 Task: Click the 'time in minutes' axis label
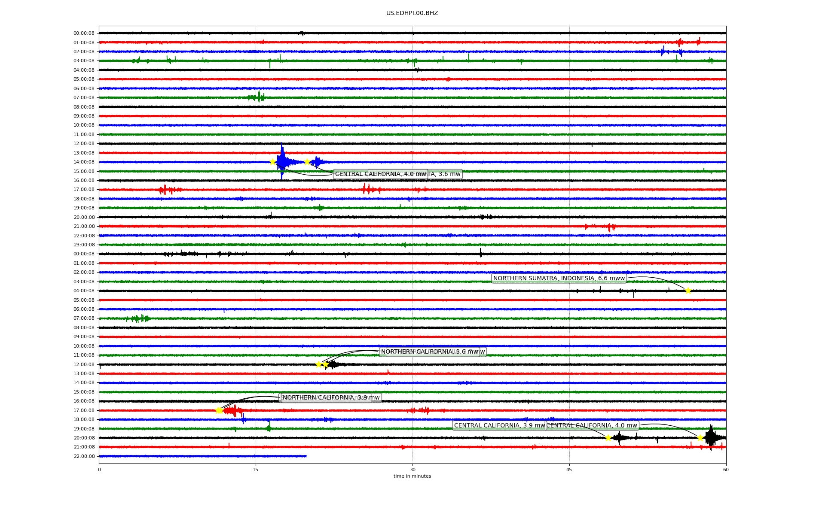pyautogui.click(x=412, y=476)
